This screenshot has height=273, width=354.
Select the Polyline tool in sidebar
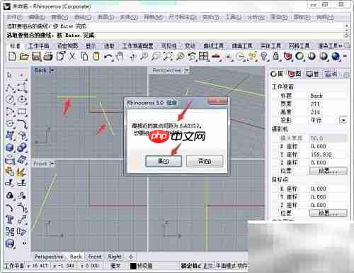pyautogui.click(x=10, y=88)
